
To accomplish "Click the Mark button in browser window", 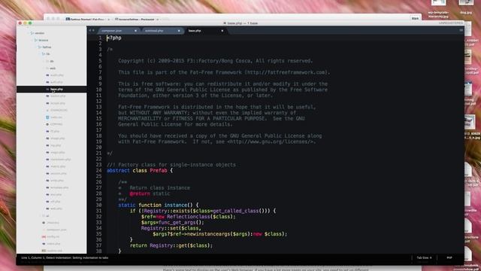I will tap(415, 18).
